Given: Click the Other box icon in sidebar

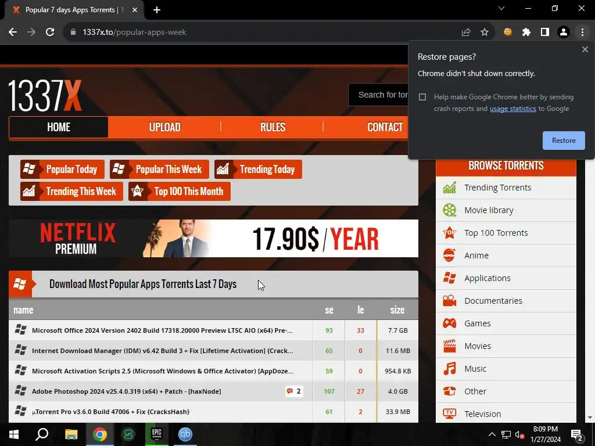Looking at the screenshot, I should point(450,391).
